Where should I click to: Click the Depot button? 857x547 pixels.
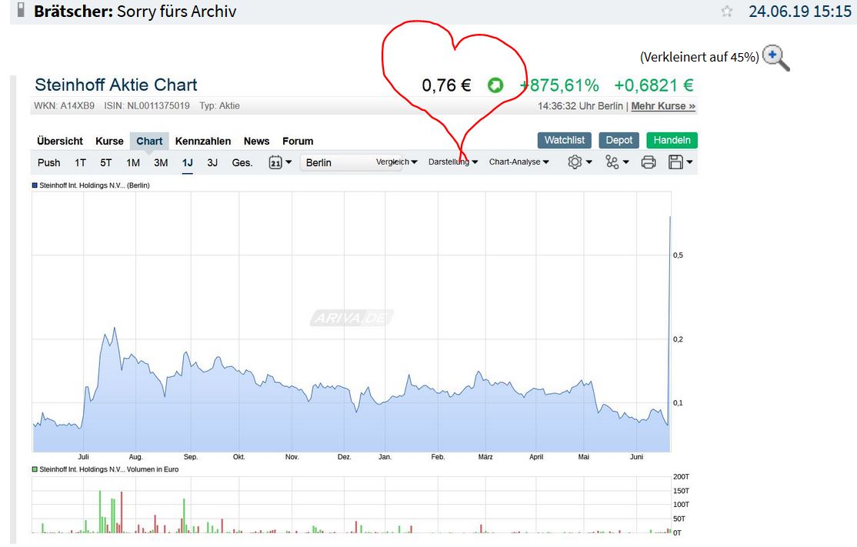619,140
